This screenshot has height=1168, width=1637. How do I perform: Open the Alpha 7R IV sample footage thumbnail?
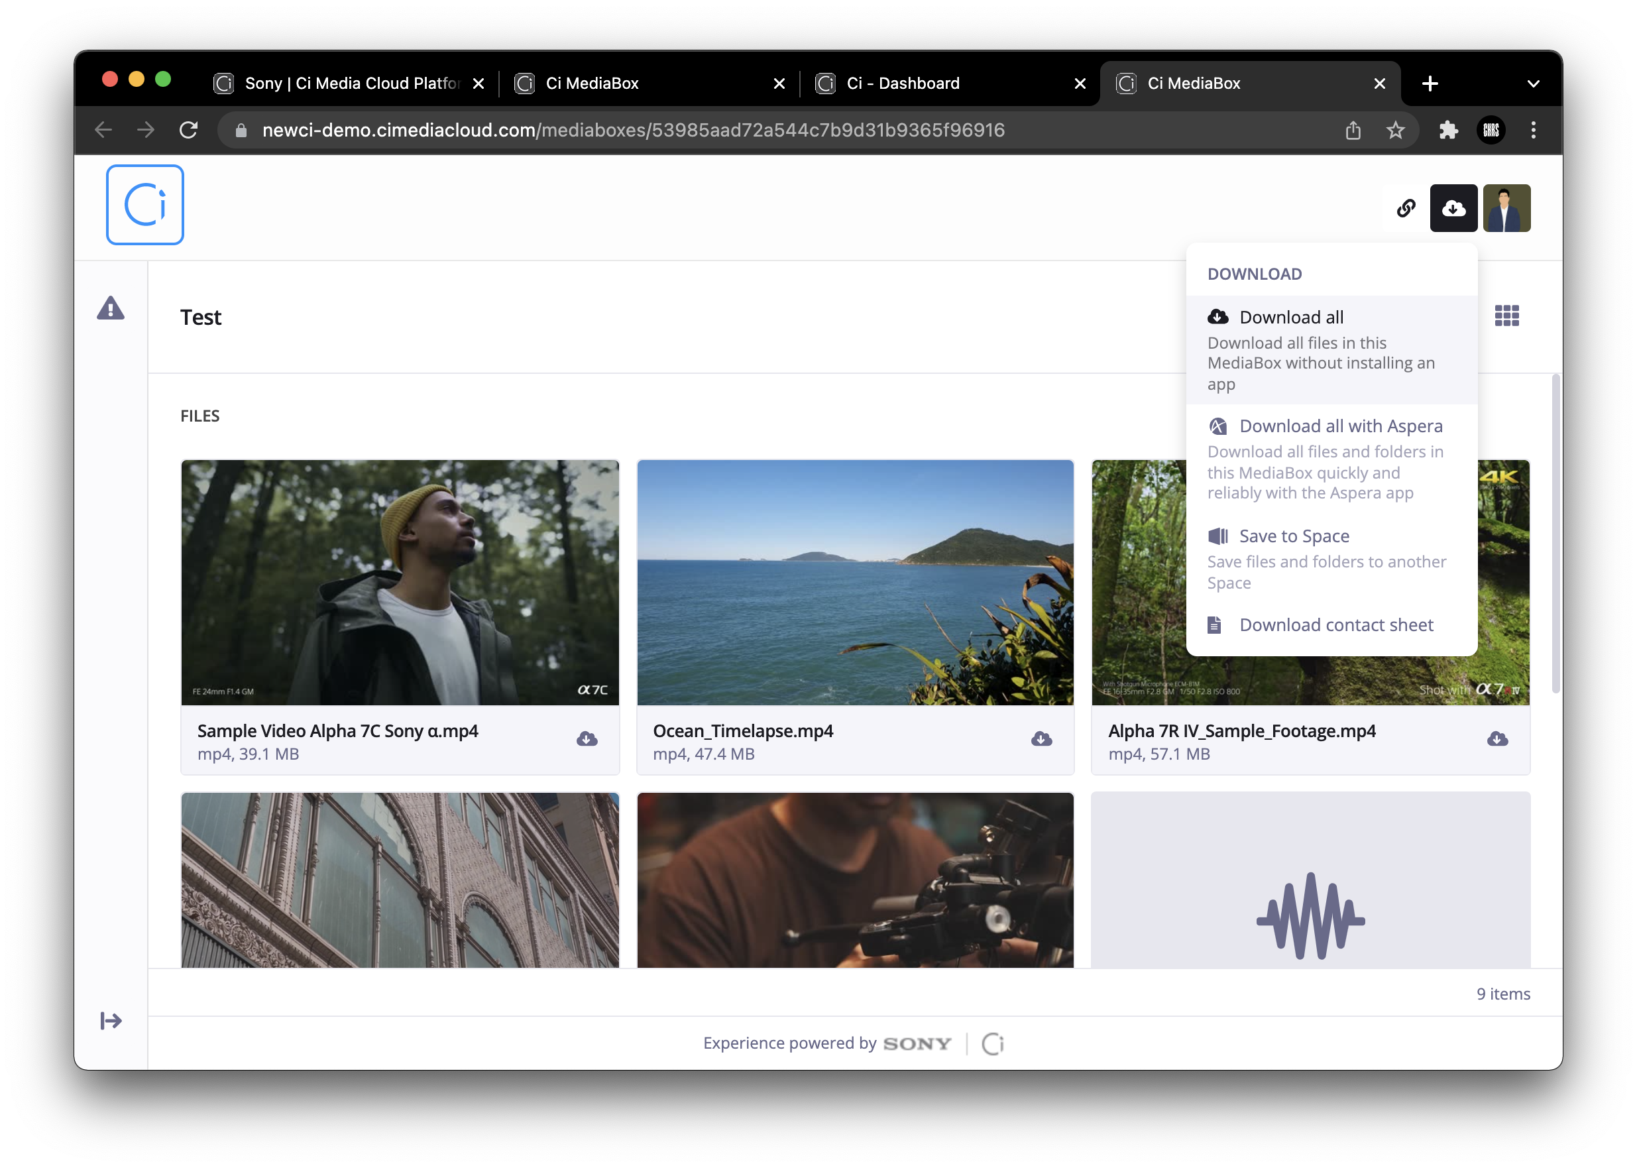[x=1138, y=583]
